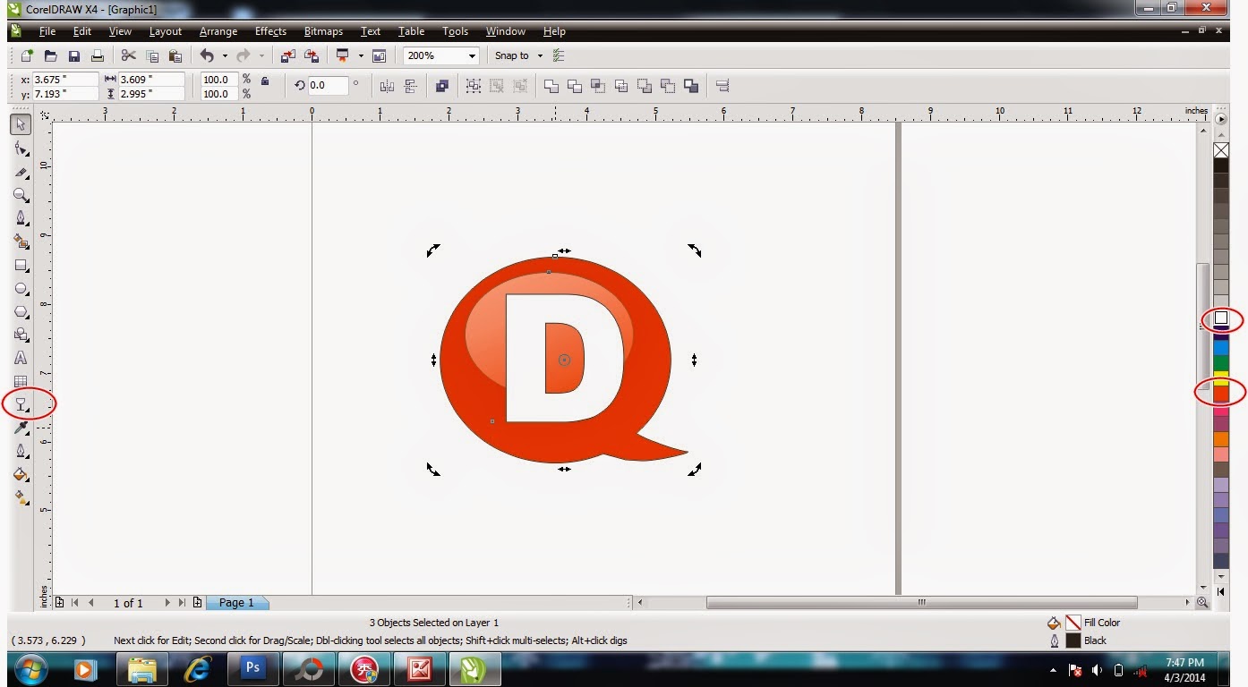Intersect the selected objects
The height and width of the screenshot is (687, 1248).
click(598, 86)
